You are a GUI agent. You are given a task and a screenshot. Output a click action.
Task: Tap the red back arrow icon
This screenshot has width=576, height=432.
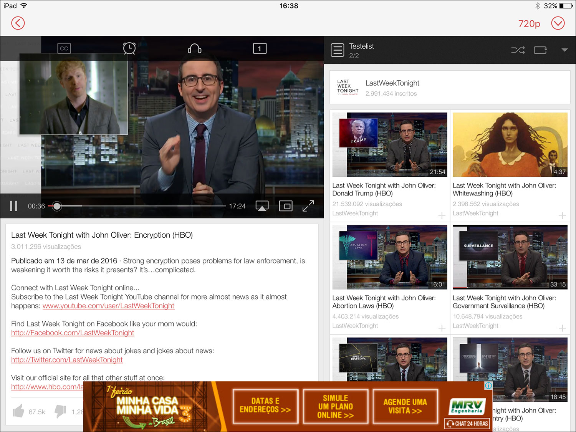point(18,23)
